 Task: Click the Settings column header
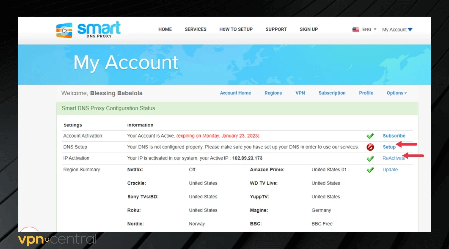73,125
